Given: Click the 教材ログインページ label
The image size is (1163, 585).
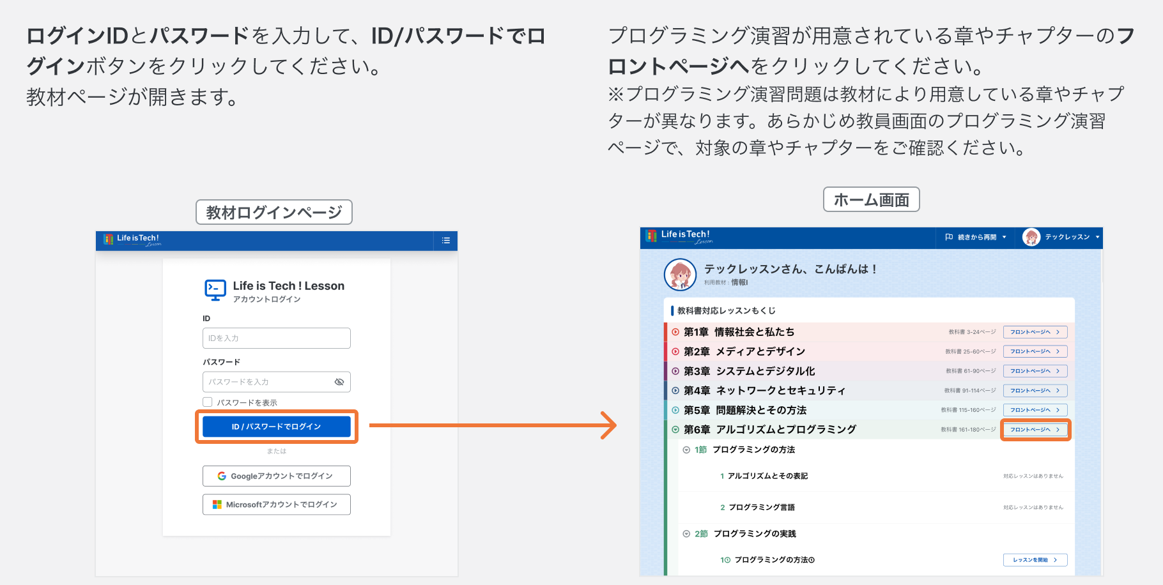Looking at the screenshot, I should coord(274,212).
